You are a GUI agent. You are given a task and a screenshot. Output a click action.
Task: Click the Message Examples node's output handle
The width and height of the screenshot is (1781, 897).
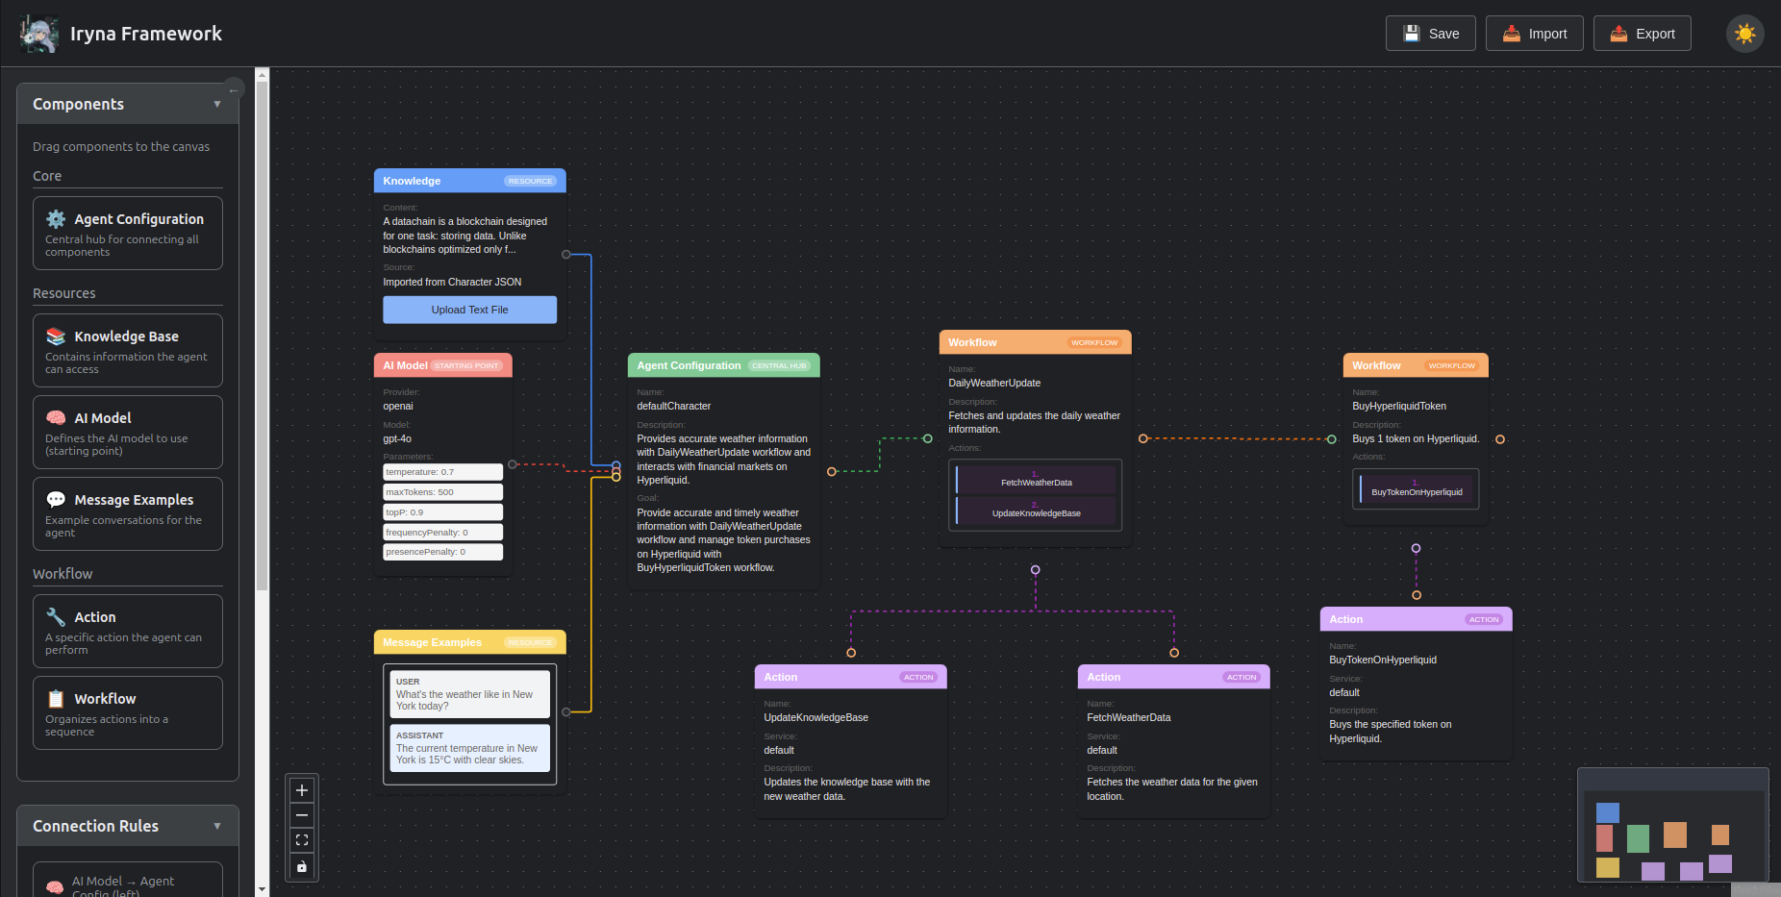point(566,712)
